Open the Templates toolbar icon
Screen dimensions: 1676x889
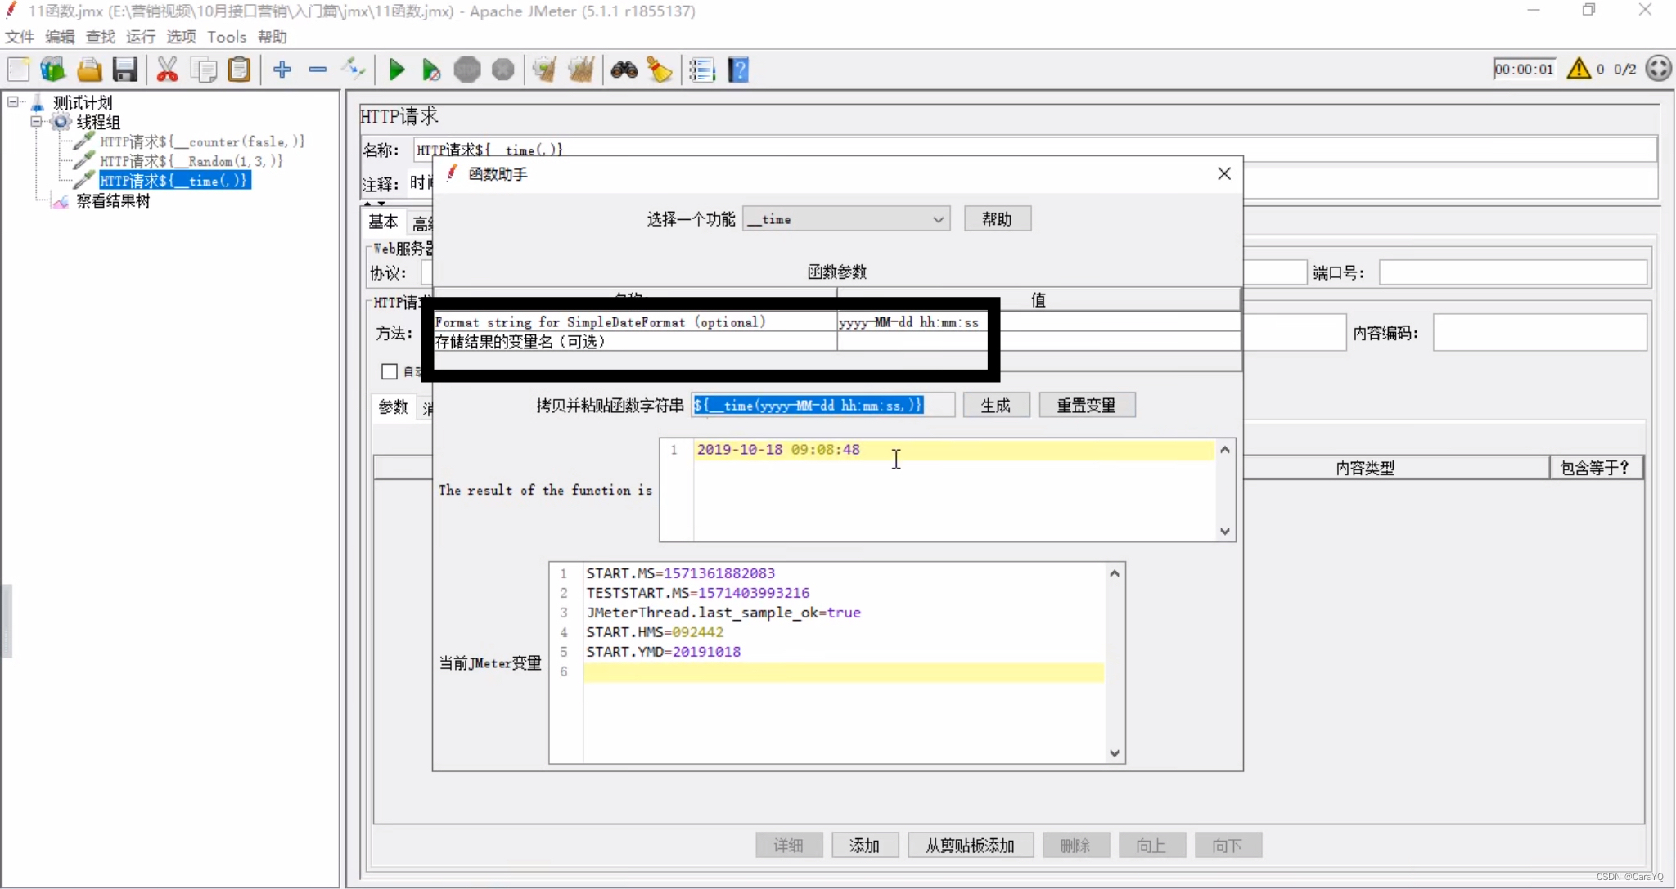coord(53,70)
